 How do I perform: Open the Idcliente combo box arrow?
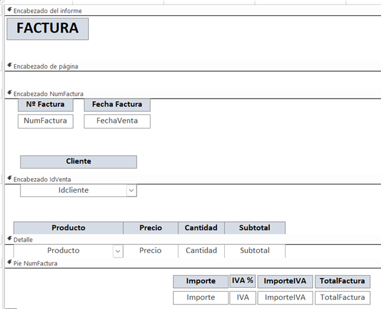(131, 190)
